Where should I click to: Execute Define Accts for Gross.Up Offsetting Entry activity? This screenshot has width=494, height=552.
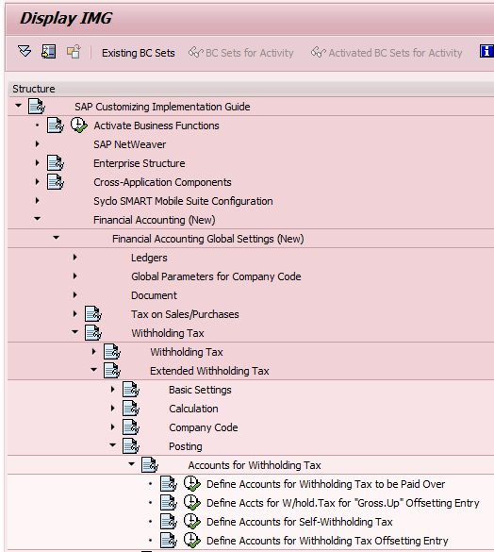coord(192,503)
